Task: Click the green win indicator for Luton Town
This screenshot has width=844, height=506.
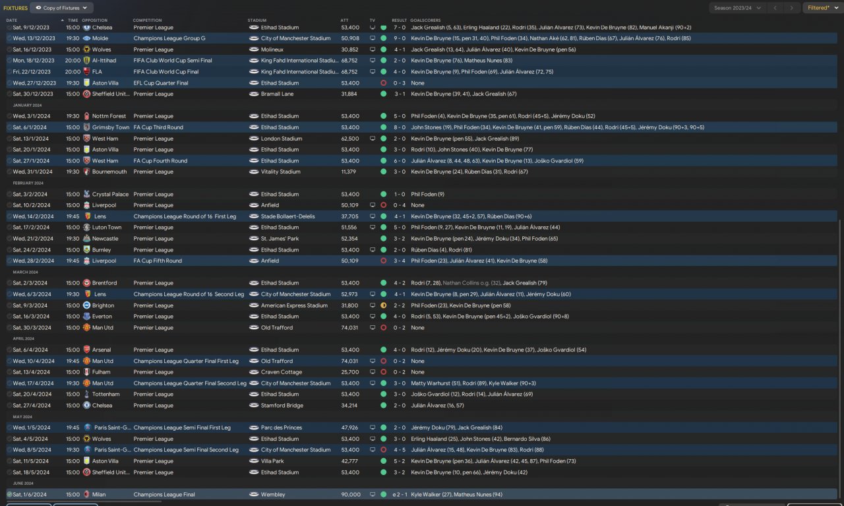Action: pyautogui.click(x=383, y=228)
